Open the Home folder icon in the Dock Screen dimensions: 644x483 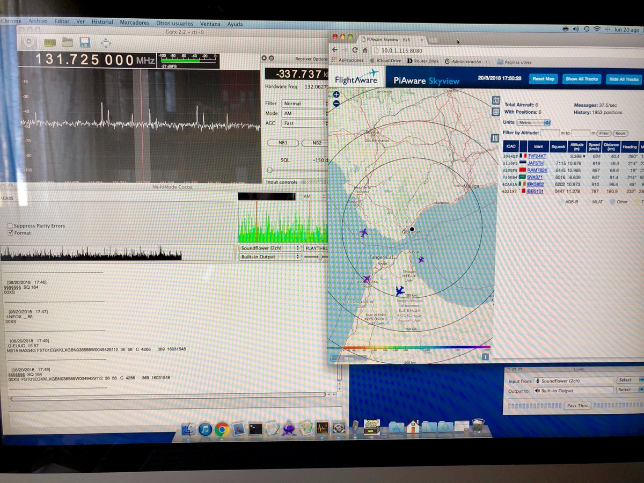tap(412, 427)
